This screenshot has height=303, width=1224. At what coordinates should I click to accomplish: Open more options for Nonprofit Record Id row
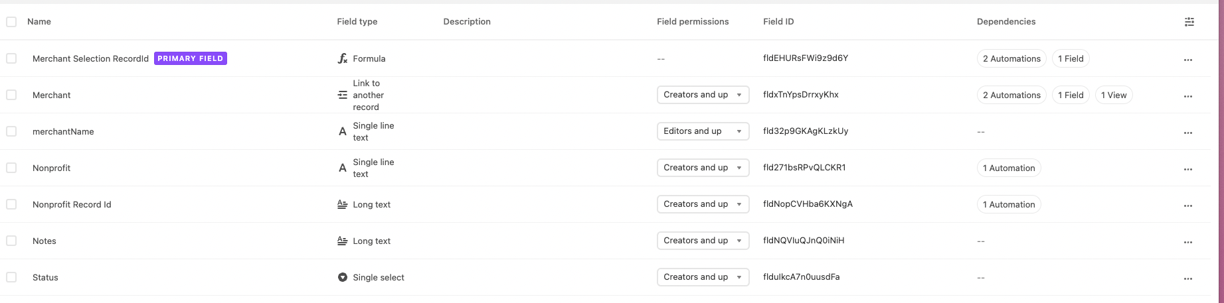(1188, 206)
